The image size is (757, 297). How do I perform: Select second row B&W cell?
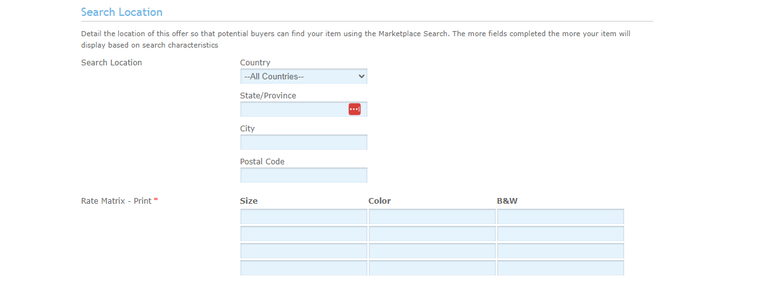click(x=560, y=234)
